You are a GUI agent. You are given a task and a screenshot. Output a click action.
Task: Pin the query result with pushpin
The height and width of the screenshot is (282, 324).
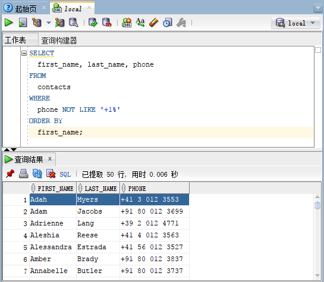pos(10,174)
